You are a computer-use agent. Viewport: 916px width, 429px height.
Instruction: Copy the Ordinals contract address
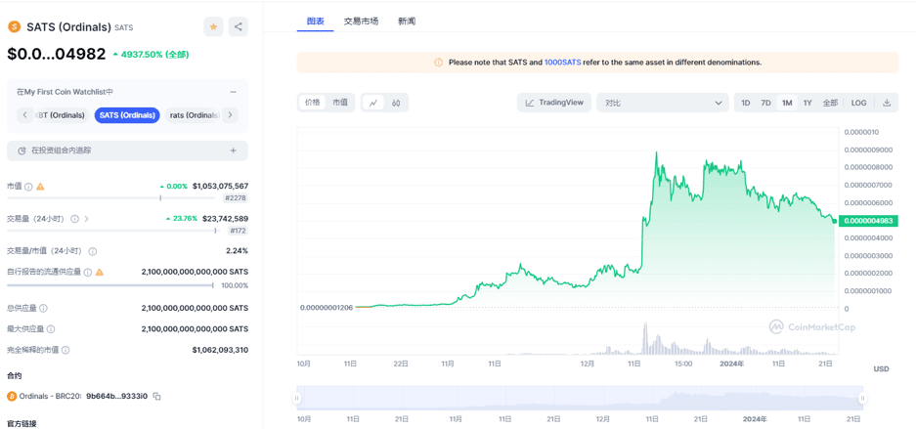coord(156,397)
